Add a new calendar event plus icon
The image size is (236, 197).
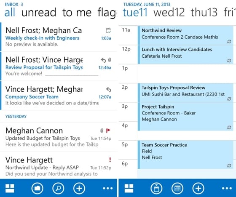tap(198, 188)
